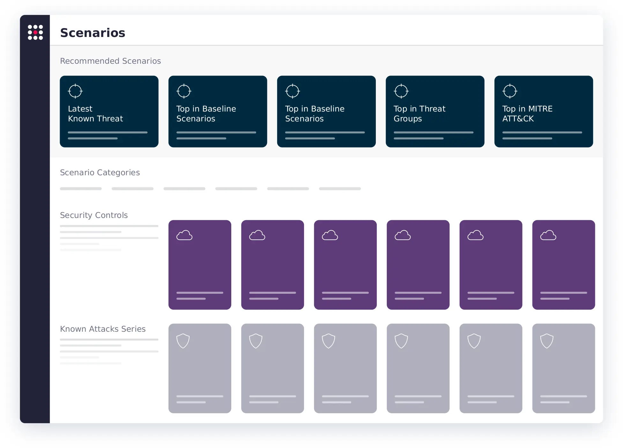The width and height of the screenshot is (623, 448).
Task: Select the last Scenario Categories tab placeholder
Action: [x=340, y=189]
